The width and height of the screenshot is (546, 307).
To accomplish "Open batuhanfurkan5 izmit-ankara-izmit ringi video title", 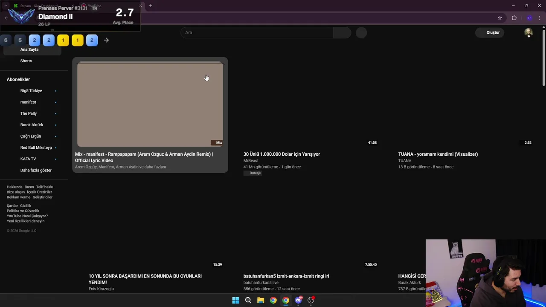I will (286, 276).
